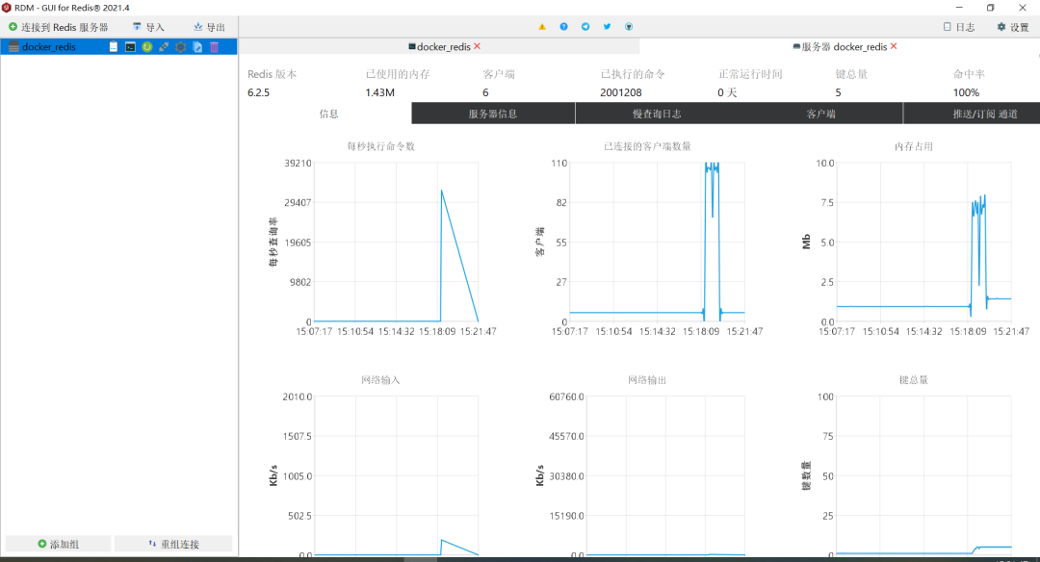Reload the docker_redis connection
Screen dimensions: 1040x562
pyautogui.click(x=147, y=47)
